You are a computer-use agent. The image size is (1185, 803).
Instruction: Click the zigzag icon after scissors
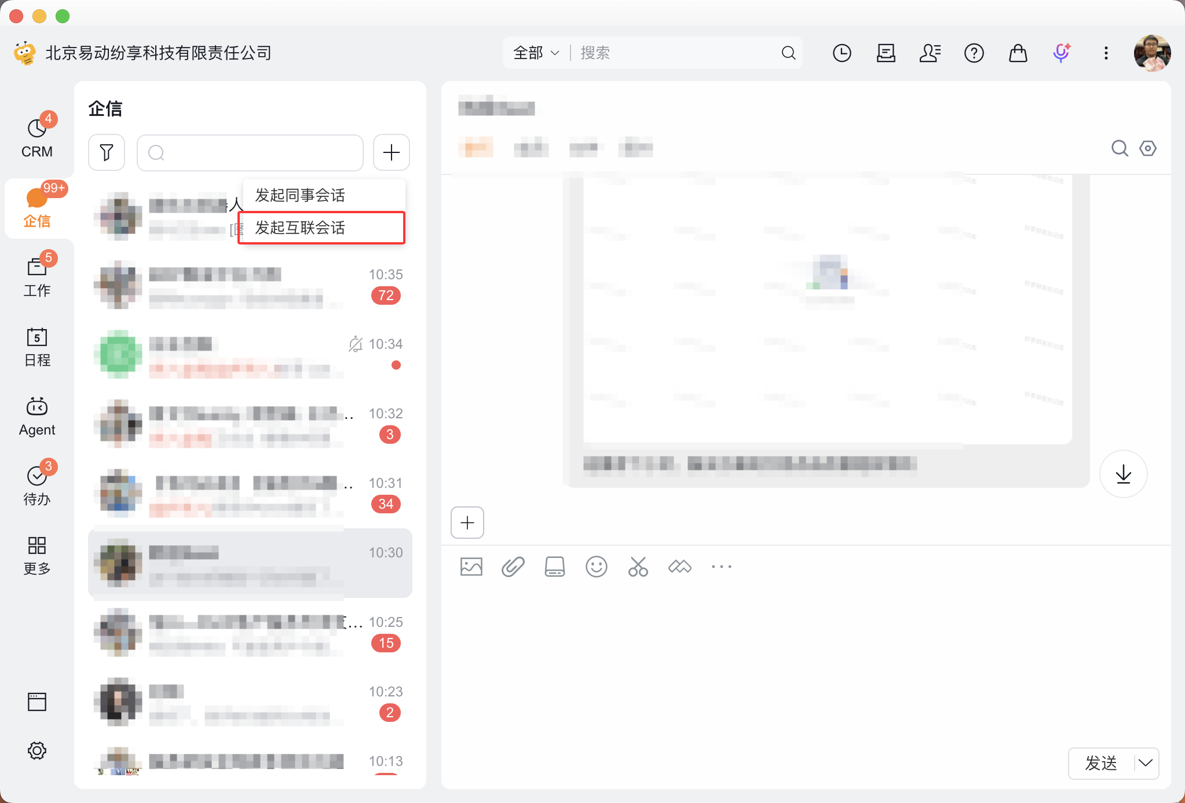click(679, 567)
